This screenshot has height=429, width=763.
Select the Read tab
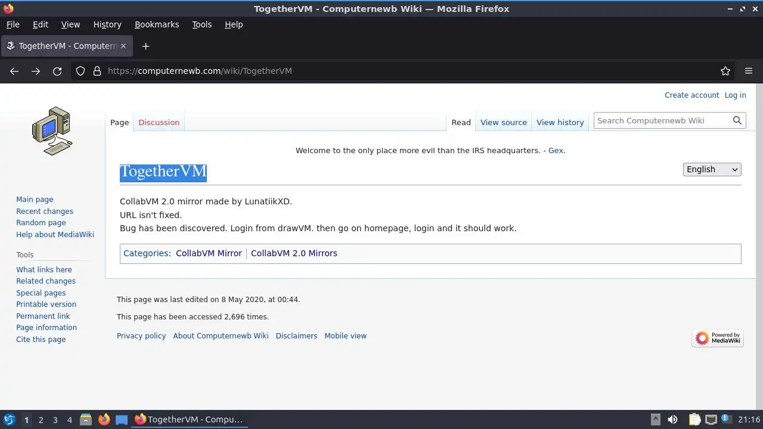[461, 122]
